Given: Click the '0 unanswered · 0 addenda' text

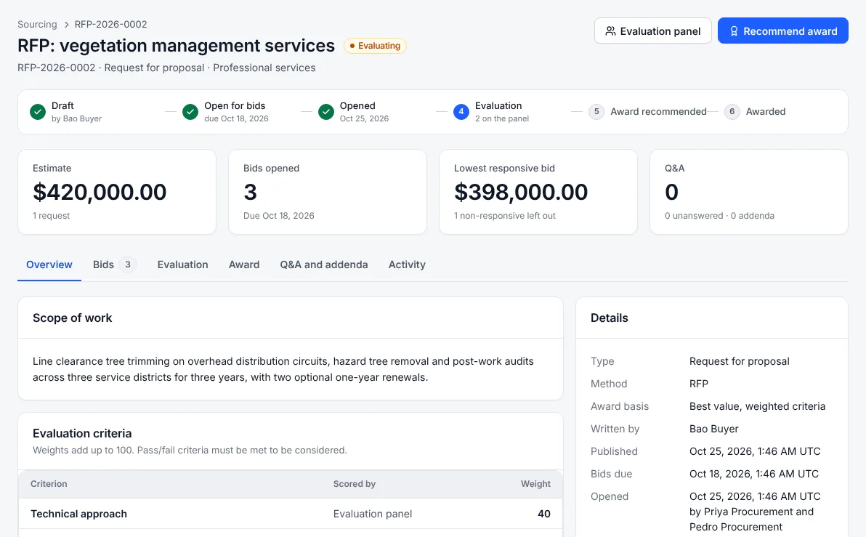Looking at the screenshot, I should pyautogui.click(x=720, y=216).
